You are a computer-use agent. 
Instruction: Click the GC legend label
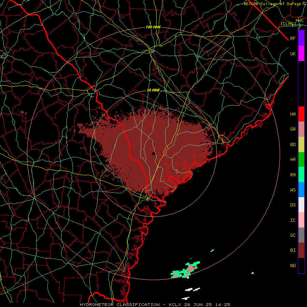(293, 235)
